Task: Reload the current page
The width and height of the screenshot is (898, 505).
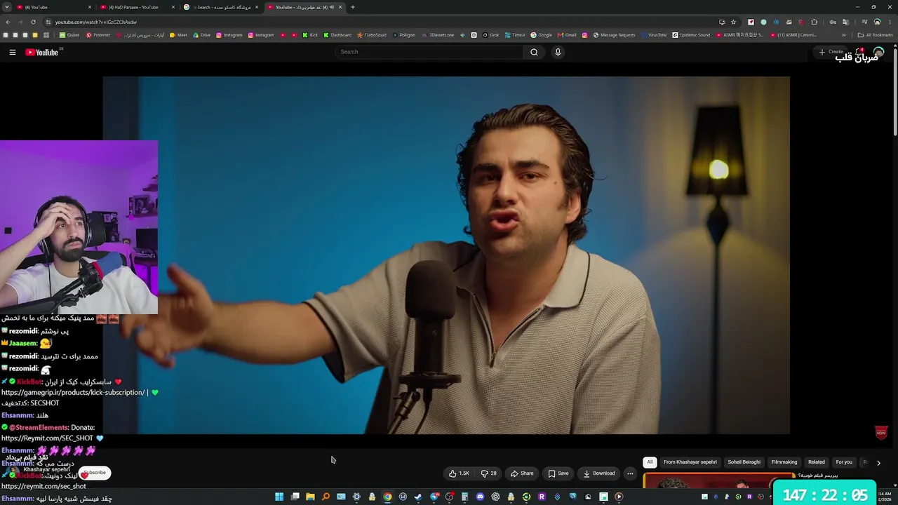Action: pyautogui.click(x=33, y=22)
